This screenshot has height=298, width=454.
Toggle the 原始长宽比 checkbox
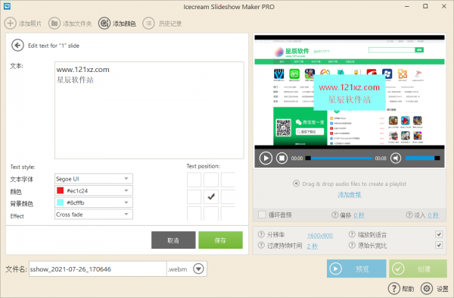pyautogui.click(x=439, y=245)
